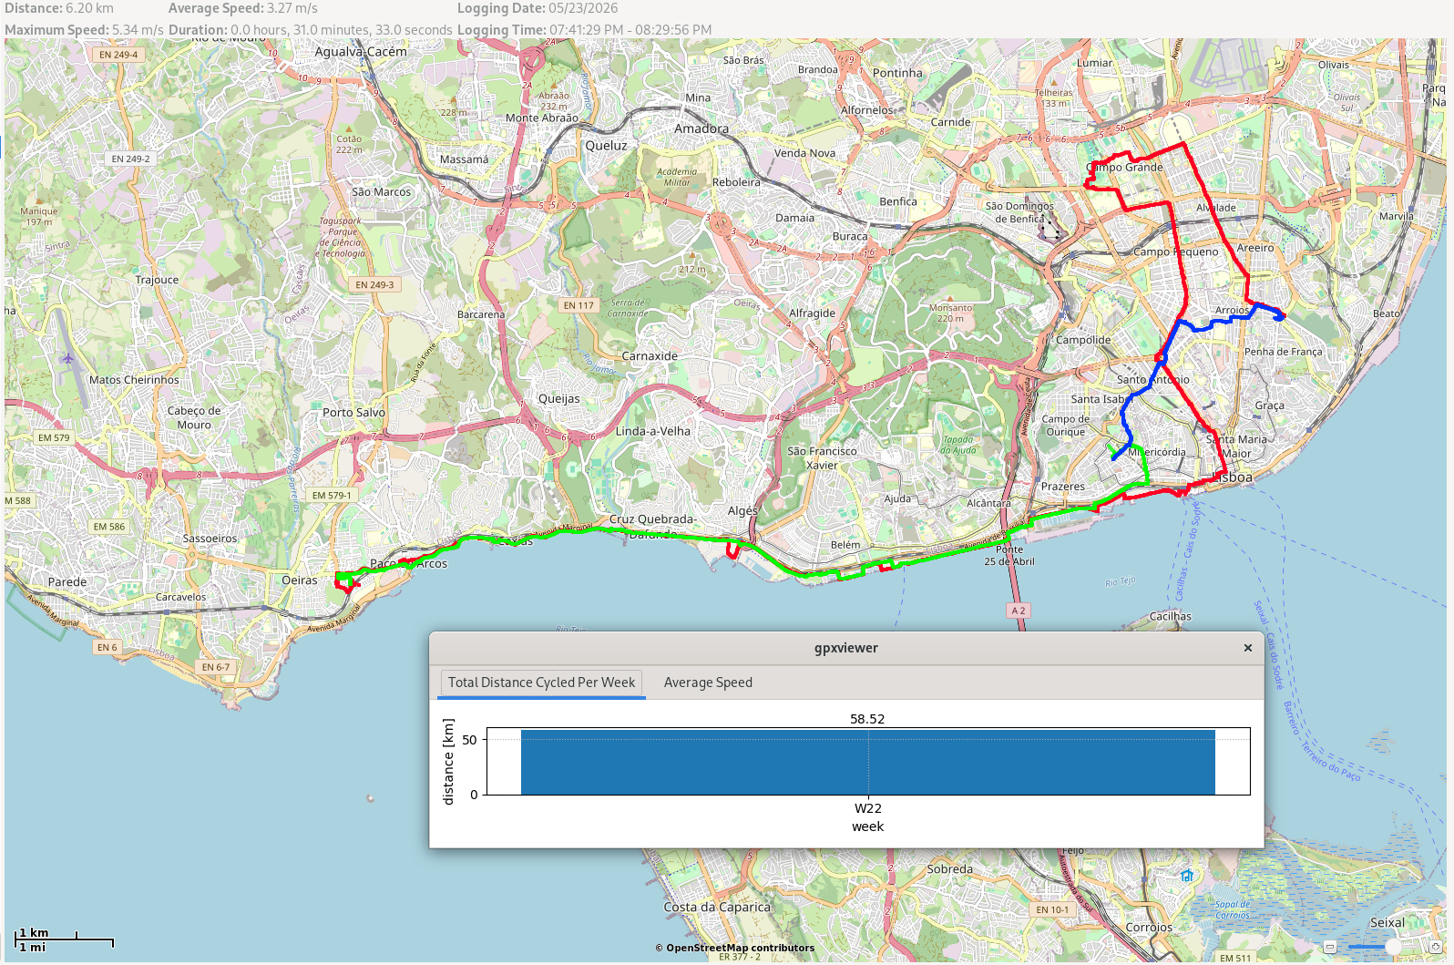Image resolution: width=1454 pixels, height=965 pixels.
Task: Click the map zoom in plus button
Action: tap(1436, 947)
